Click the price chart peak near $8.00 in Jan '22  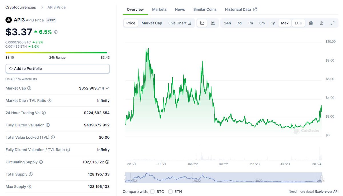coord(203,61)
